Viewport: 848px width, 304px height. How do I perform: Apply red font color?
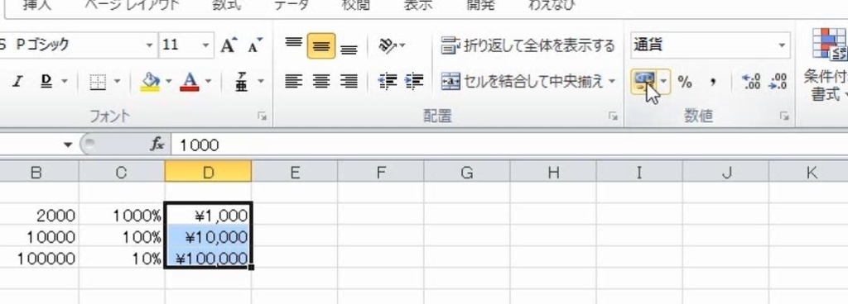[x=190, y=82]
